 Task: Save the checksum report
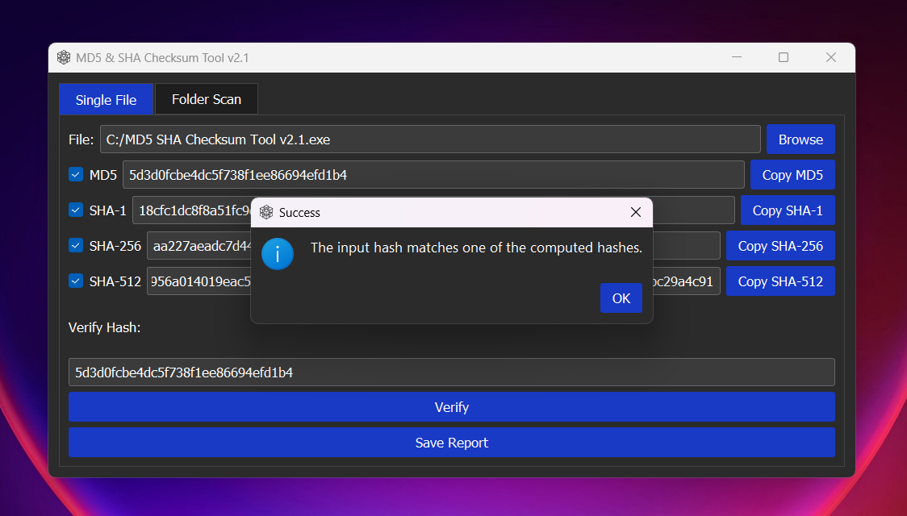coord(451,443)
